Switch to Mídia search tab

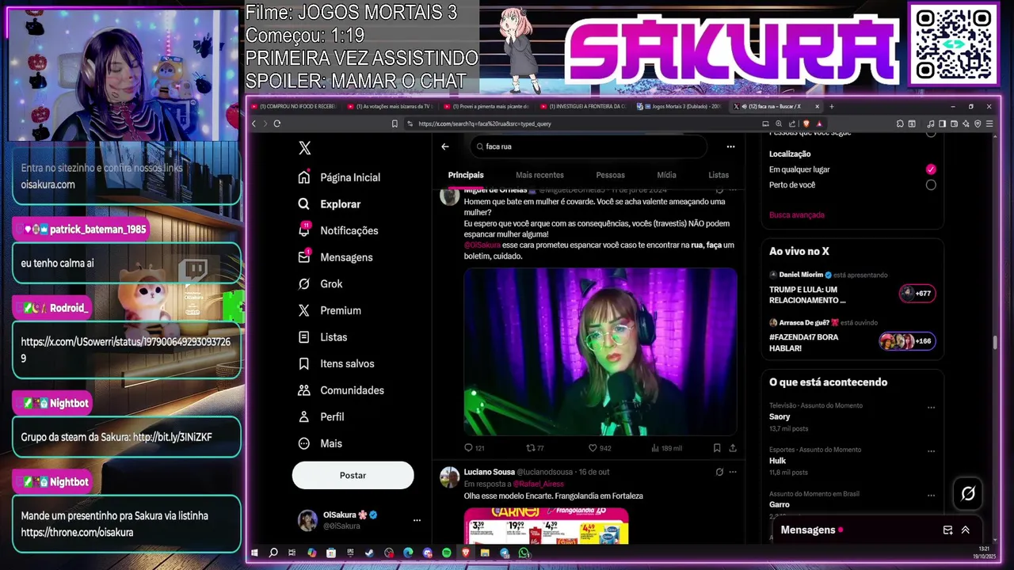coord(666,175)
